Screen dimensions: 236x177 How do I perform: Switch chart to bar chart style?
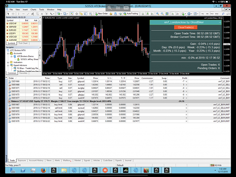pos(143,14)
